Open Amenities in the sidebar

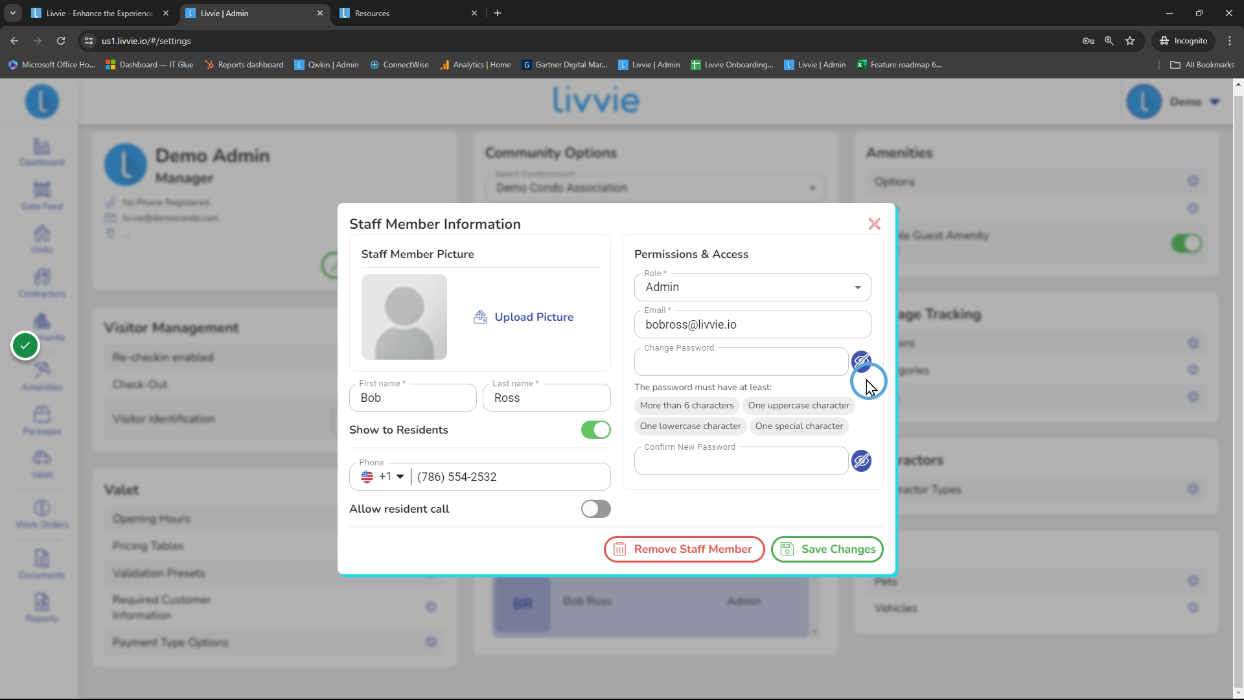[x=41, y=377]
